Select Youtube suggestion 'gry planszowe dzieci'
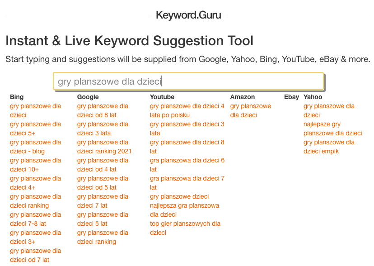 click(179, 196)
